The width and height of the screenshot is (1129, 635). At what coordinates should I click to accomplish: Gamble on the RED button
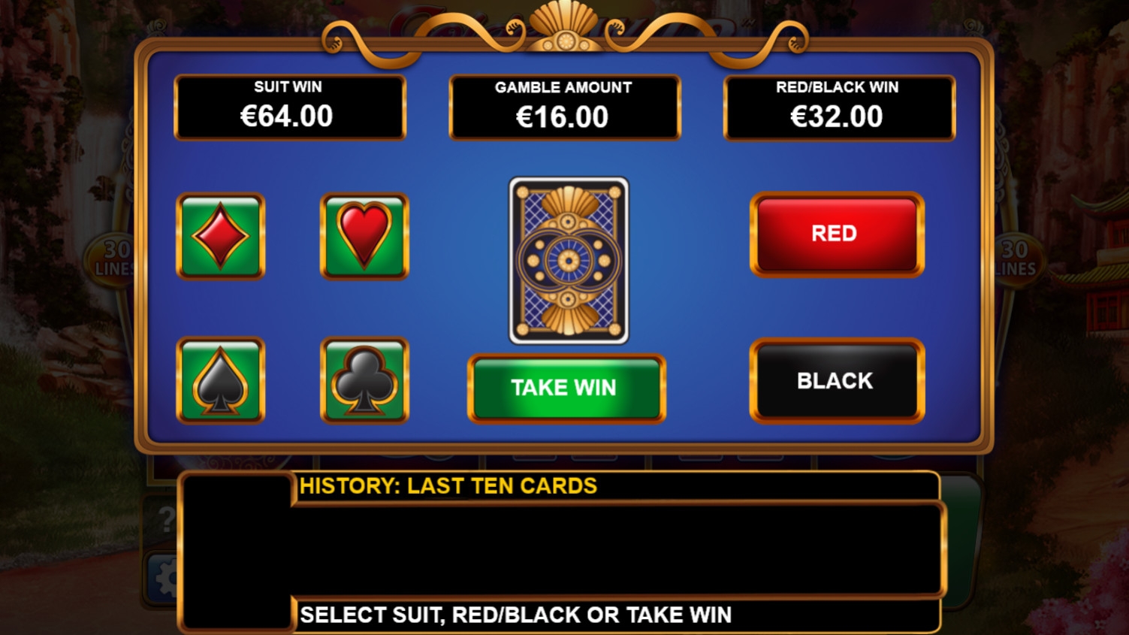[x=837, y=234]
